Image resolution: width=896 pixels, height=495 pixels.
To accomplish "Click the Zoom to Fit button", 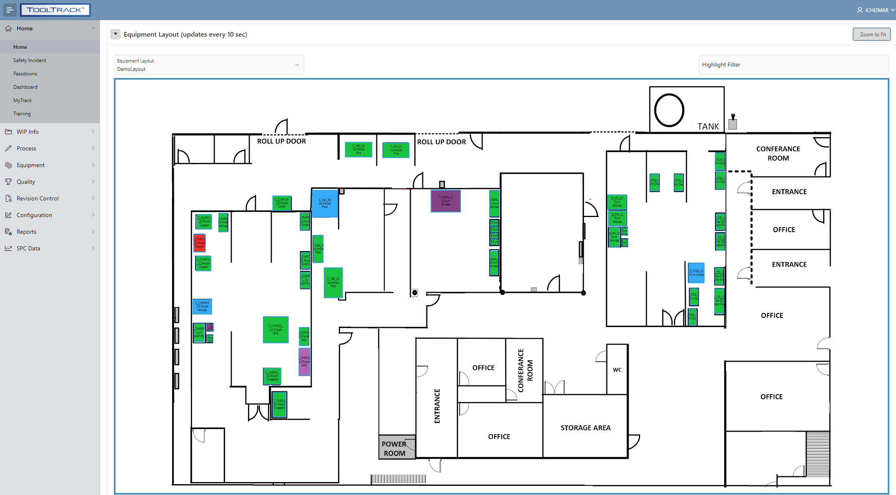I will (x=871, y=34).
